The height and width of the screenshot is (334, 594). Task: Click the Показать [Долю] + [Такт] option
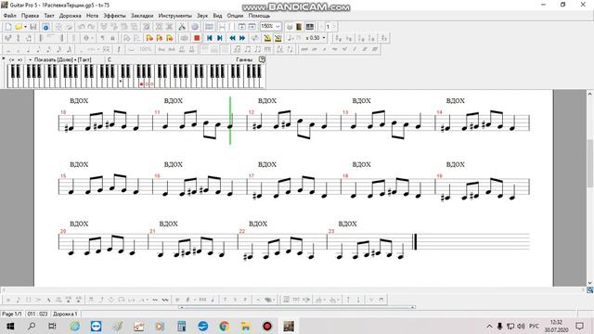point(62,59)
